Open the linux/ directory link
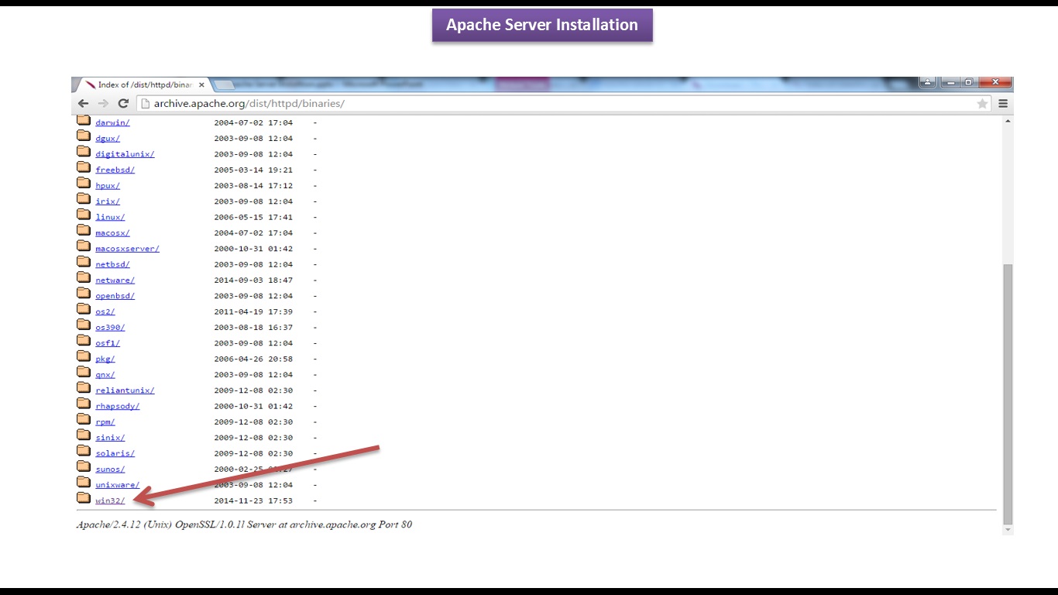 110,217
